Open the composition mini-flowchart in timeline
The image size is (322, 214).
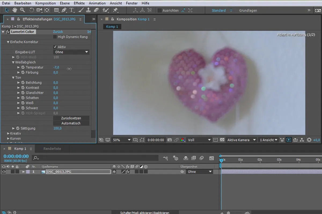point(165,158)
